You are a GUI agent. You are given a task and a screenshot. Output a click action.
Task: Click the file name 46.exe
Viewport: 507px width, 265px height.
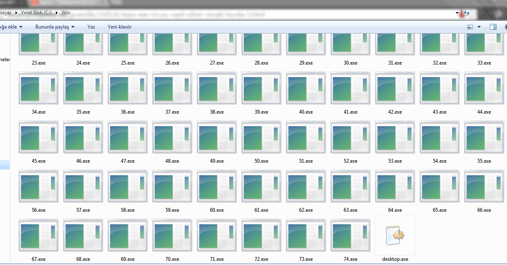click(x=83, y=161)
